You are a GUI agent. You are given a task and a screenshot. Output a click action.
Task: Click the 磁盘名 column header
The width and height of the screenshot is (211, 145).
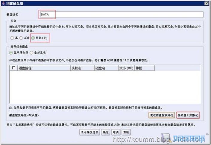pyautogui.click(x=106, y=68)
